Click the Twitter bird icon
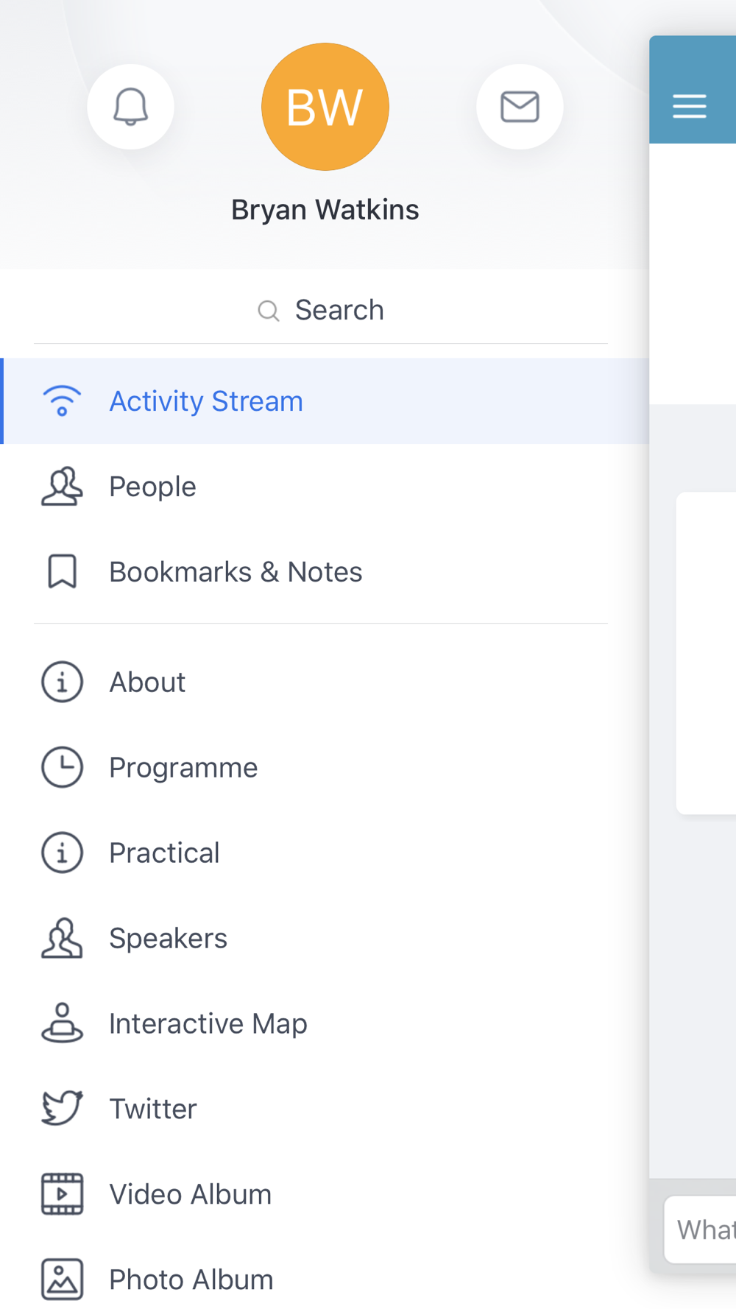 point(62,1109)
